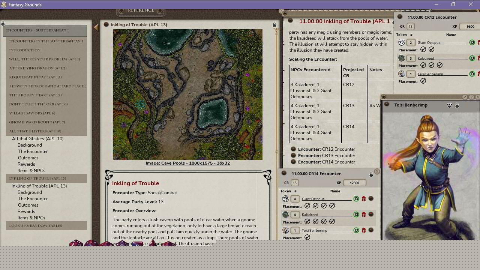Expand the VILLAGE SAVIORS (APL 6) section
The width and height of the screenshot is (480, 270).
click(46, 113)
